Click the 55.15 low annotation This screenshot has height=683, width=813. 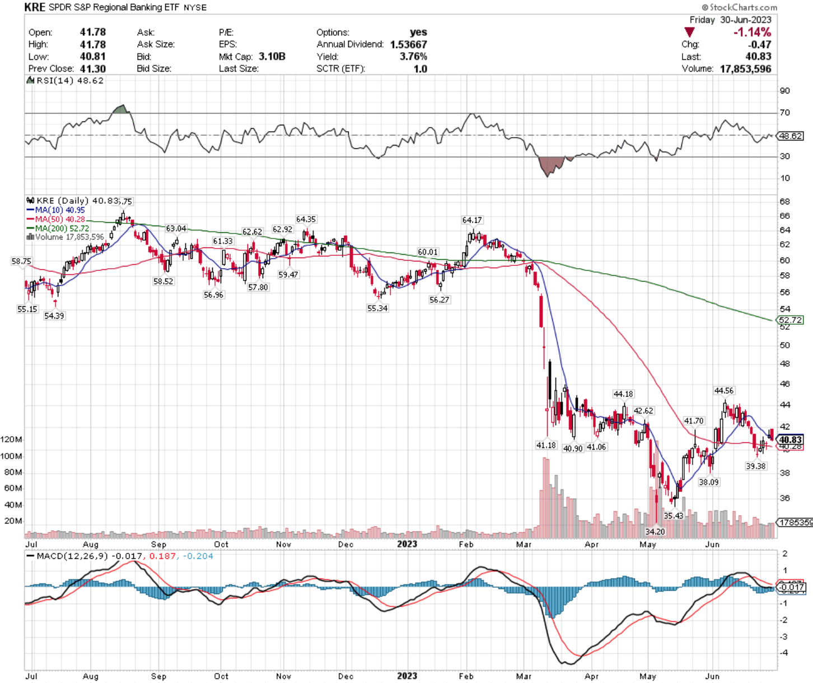[27, 309]
